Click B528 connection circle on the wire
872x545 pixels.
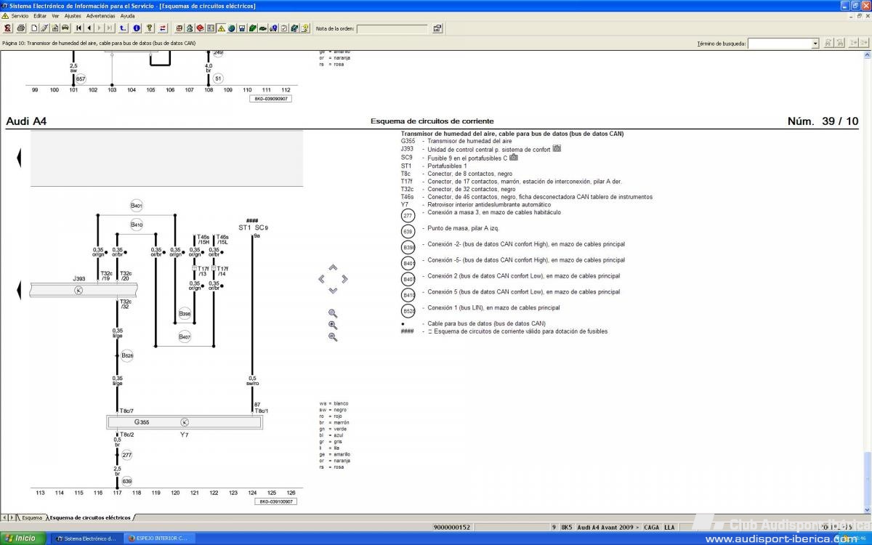[x=127, y=355]
